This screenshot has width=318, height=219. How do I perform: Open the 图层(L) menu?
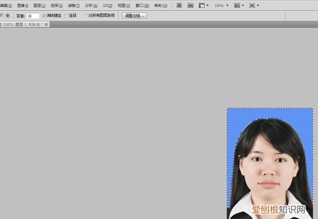tap(39, 5)
